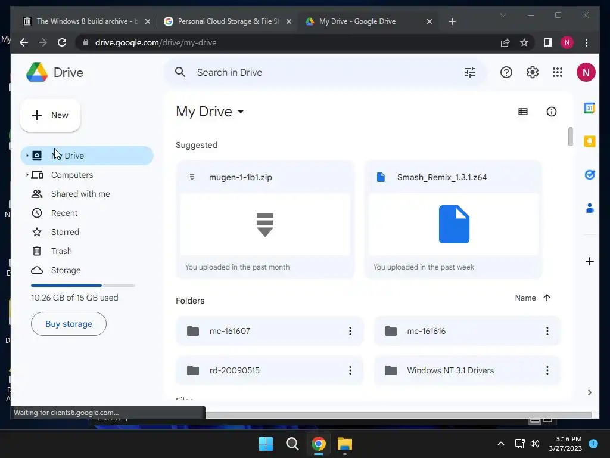Bookmark this tab with the star

[x=524, y=42]
